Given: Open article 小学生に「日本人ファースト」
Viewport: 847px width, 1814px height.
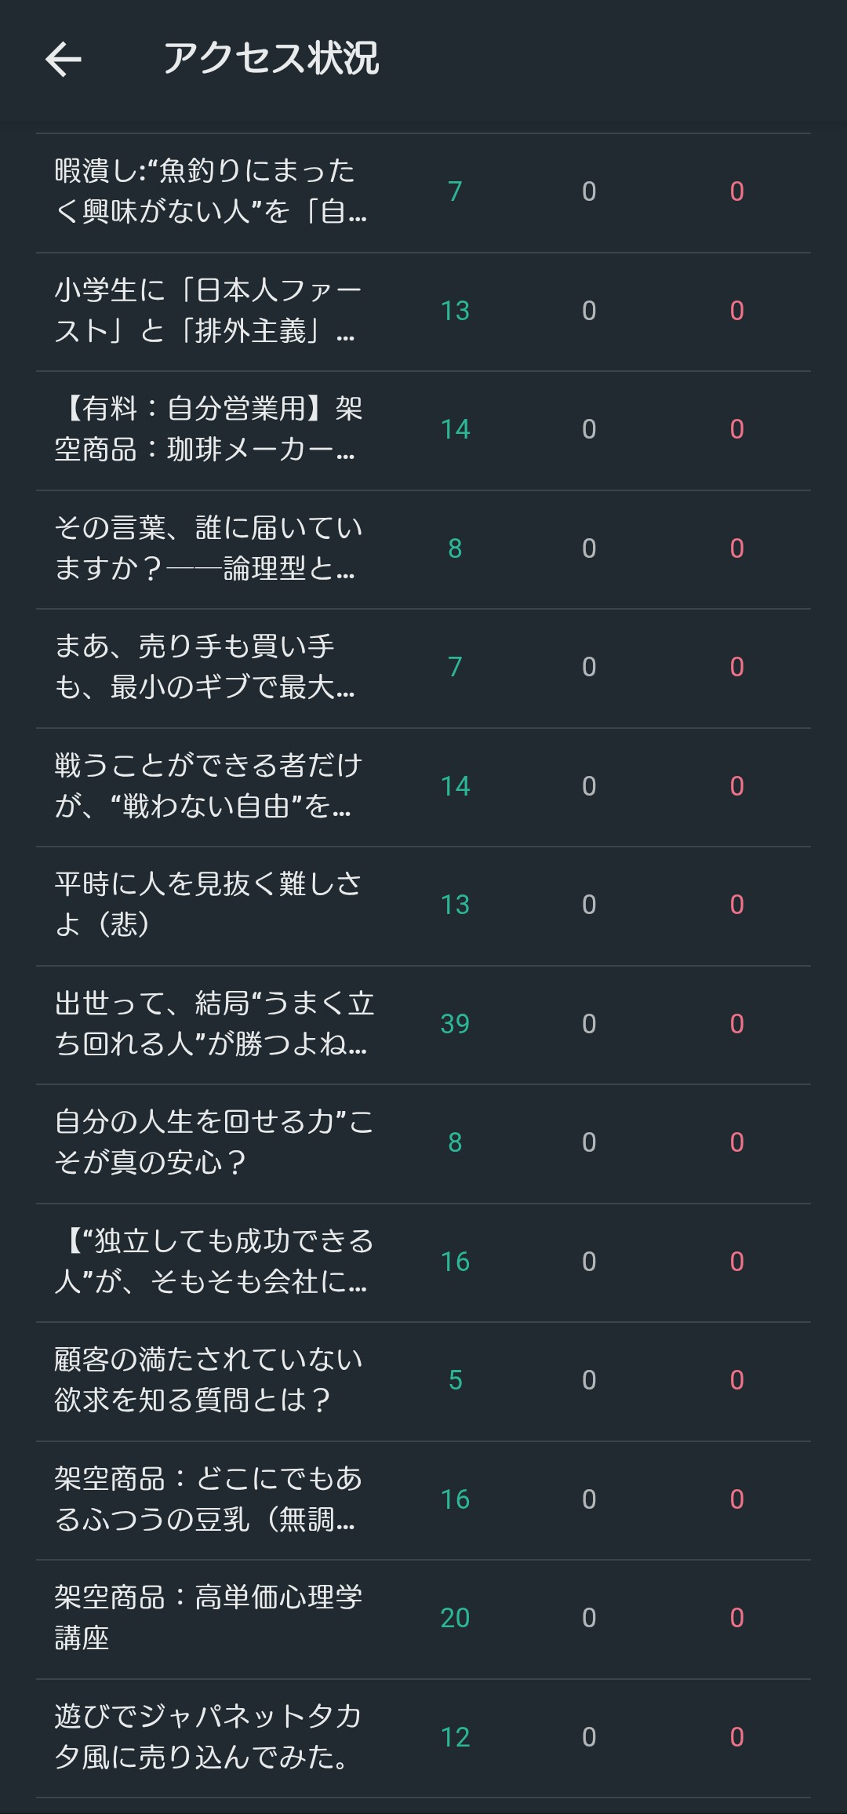Looking at the screenshot, I should coord(208,311).
